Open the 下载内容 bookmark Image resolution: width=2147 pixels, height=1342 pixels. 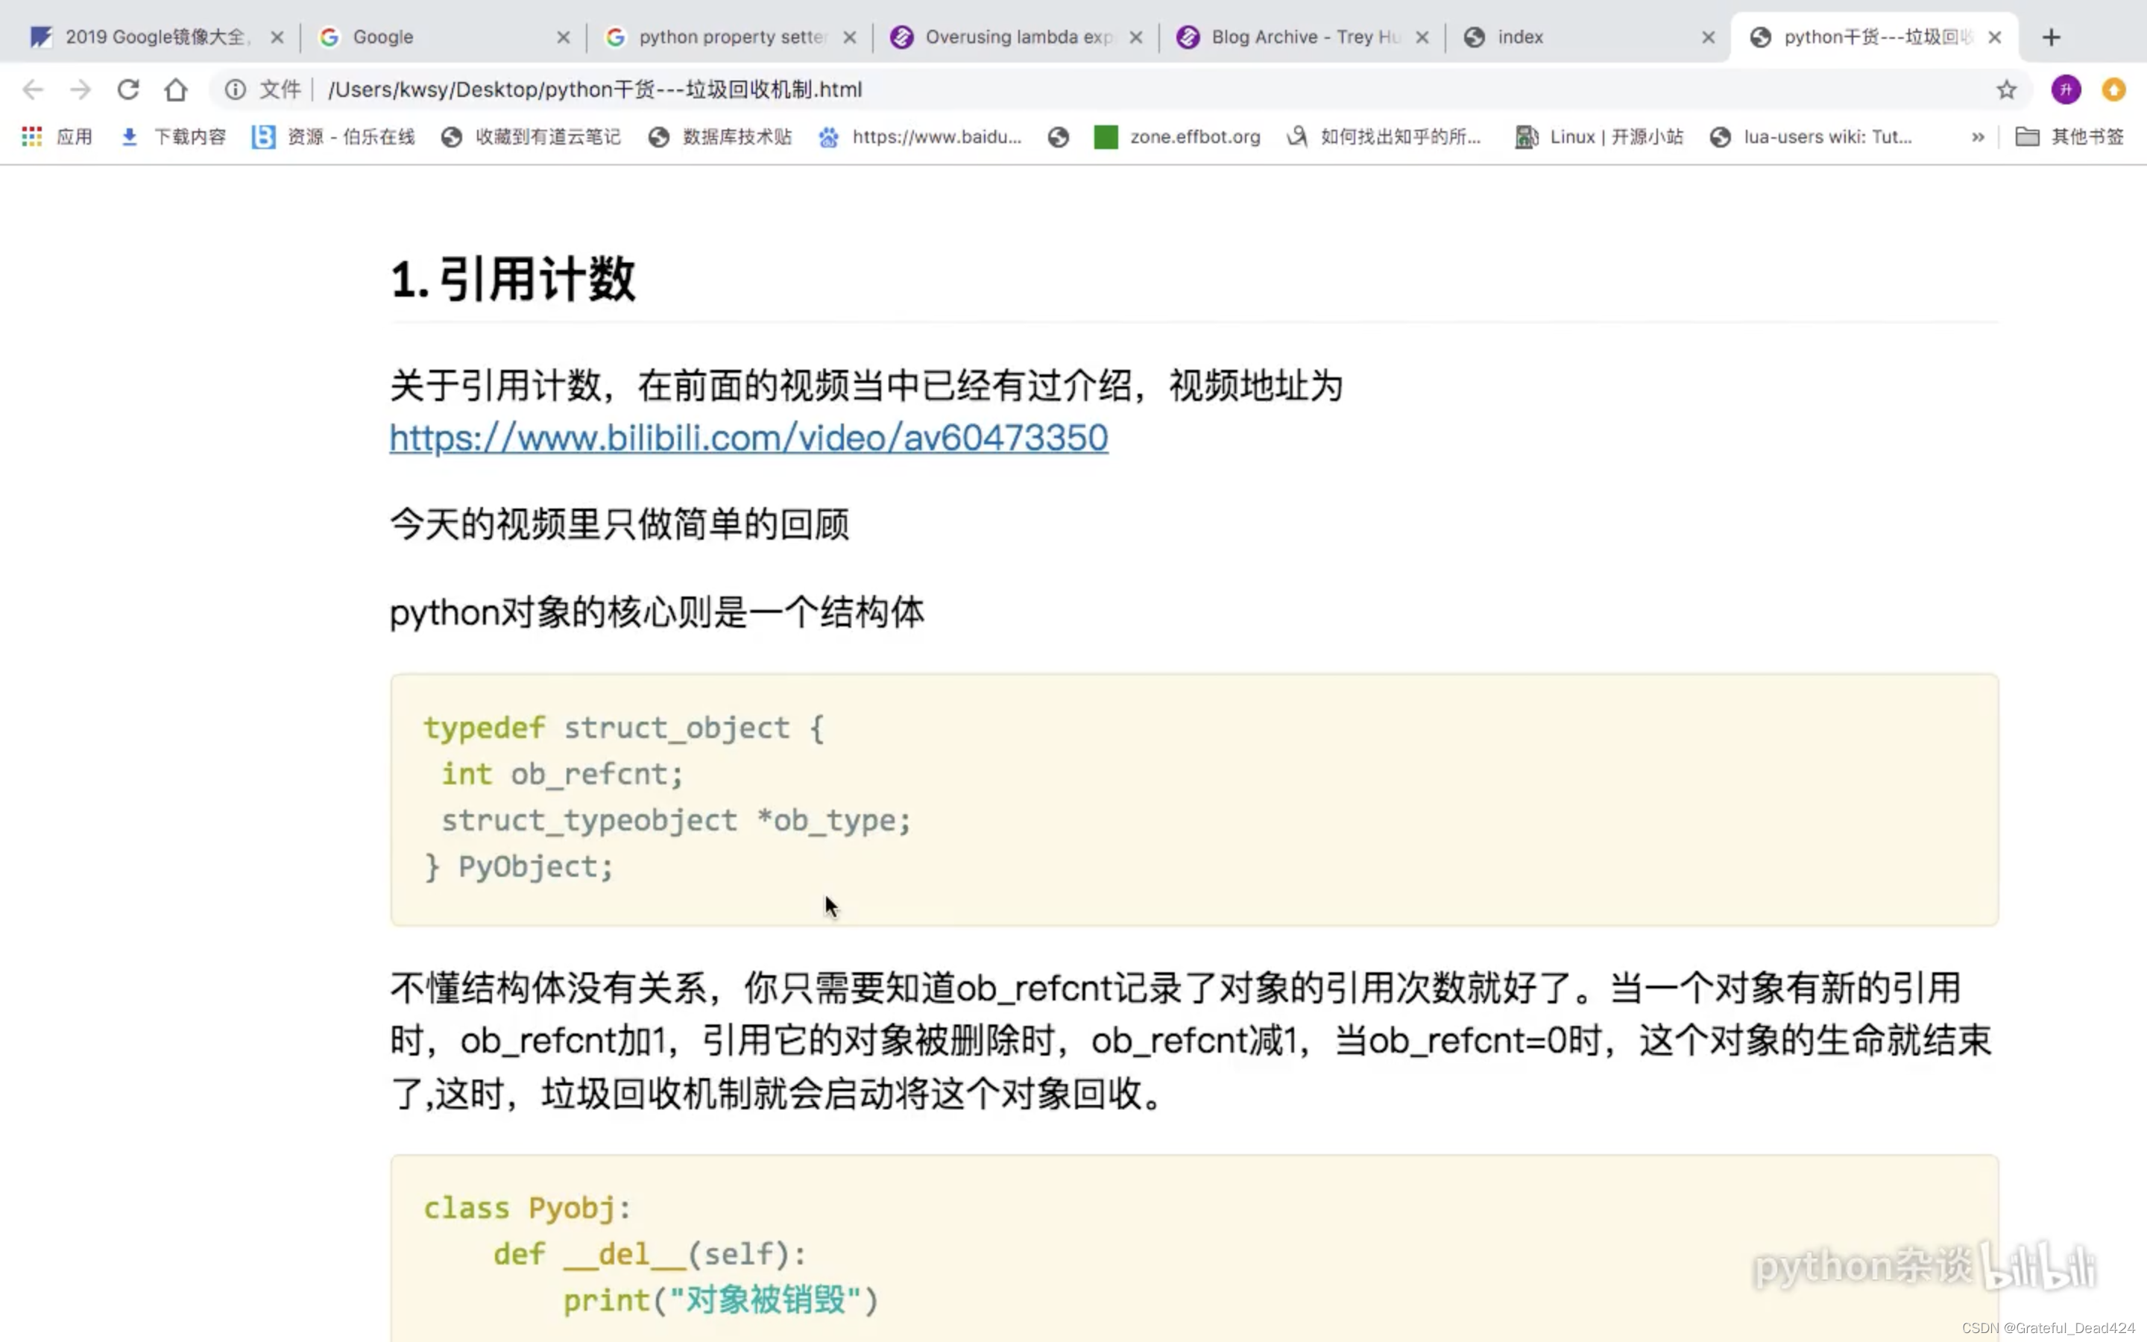pyautogui.click(x=173, y=136)
